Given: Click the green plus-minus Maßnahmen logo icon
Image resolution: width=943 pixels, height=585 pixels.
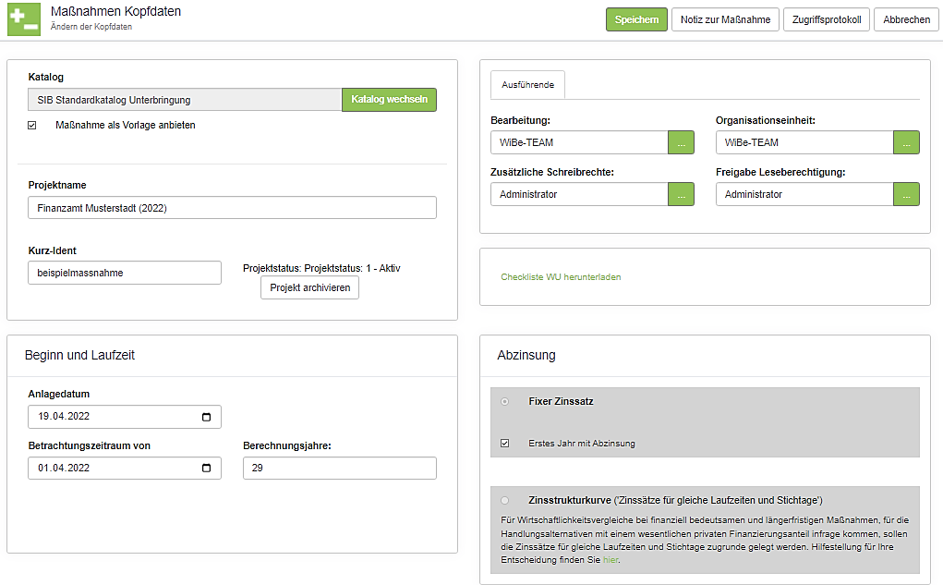Looking at the screenshot, I should click(x=24, y=19).
